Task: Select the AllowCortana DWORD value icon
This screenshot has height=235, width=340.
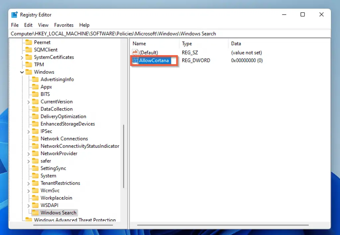Action: coord(135,60)
